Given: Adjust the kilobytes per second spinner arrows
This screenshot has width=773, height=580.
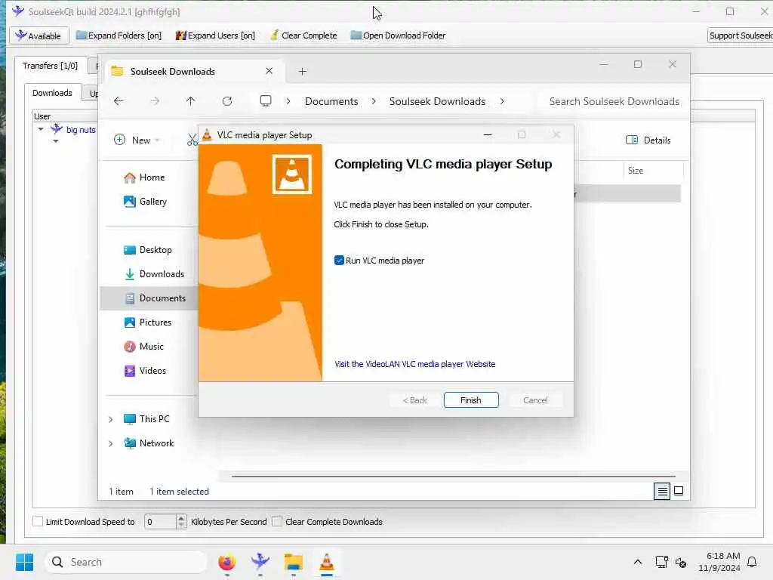Looking at the screenshot, I should (181, 521).
